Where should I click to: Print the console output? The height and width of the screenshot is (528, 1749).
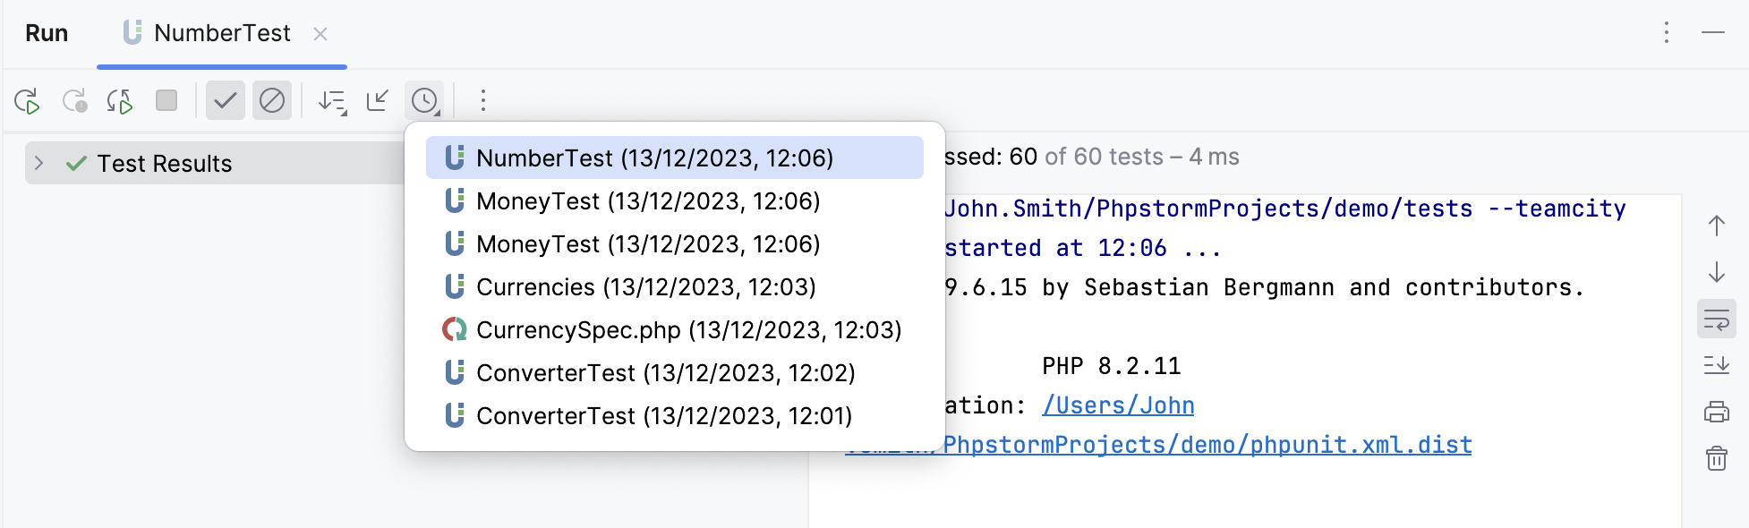point(1716,412)
